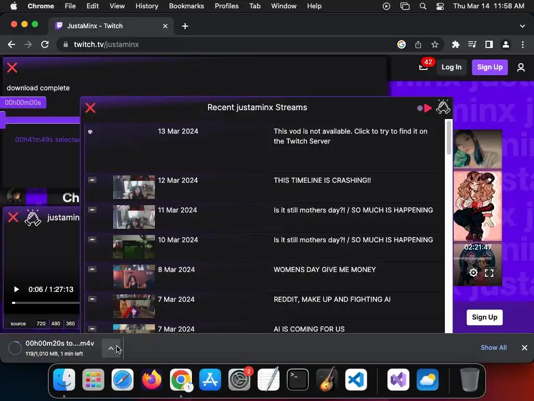Toggle Chrome side panel icon

(489, 44)
